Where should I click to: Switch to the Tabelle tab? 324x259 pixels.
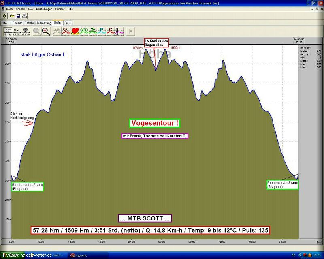pos(29,23)
